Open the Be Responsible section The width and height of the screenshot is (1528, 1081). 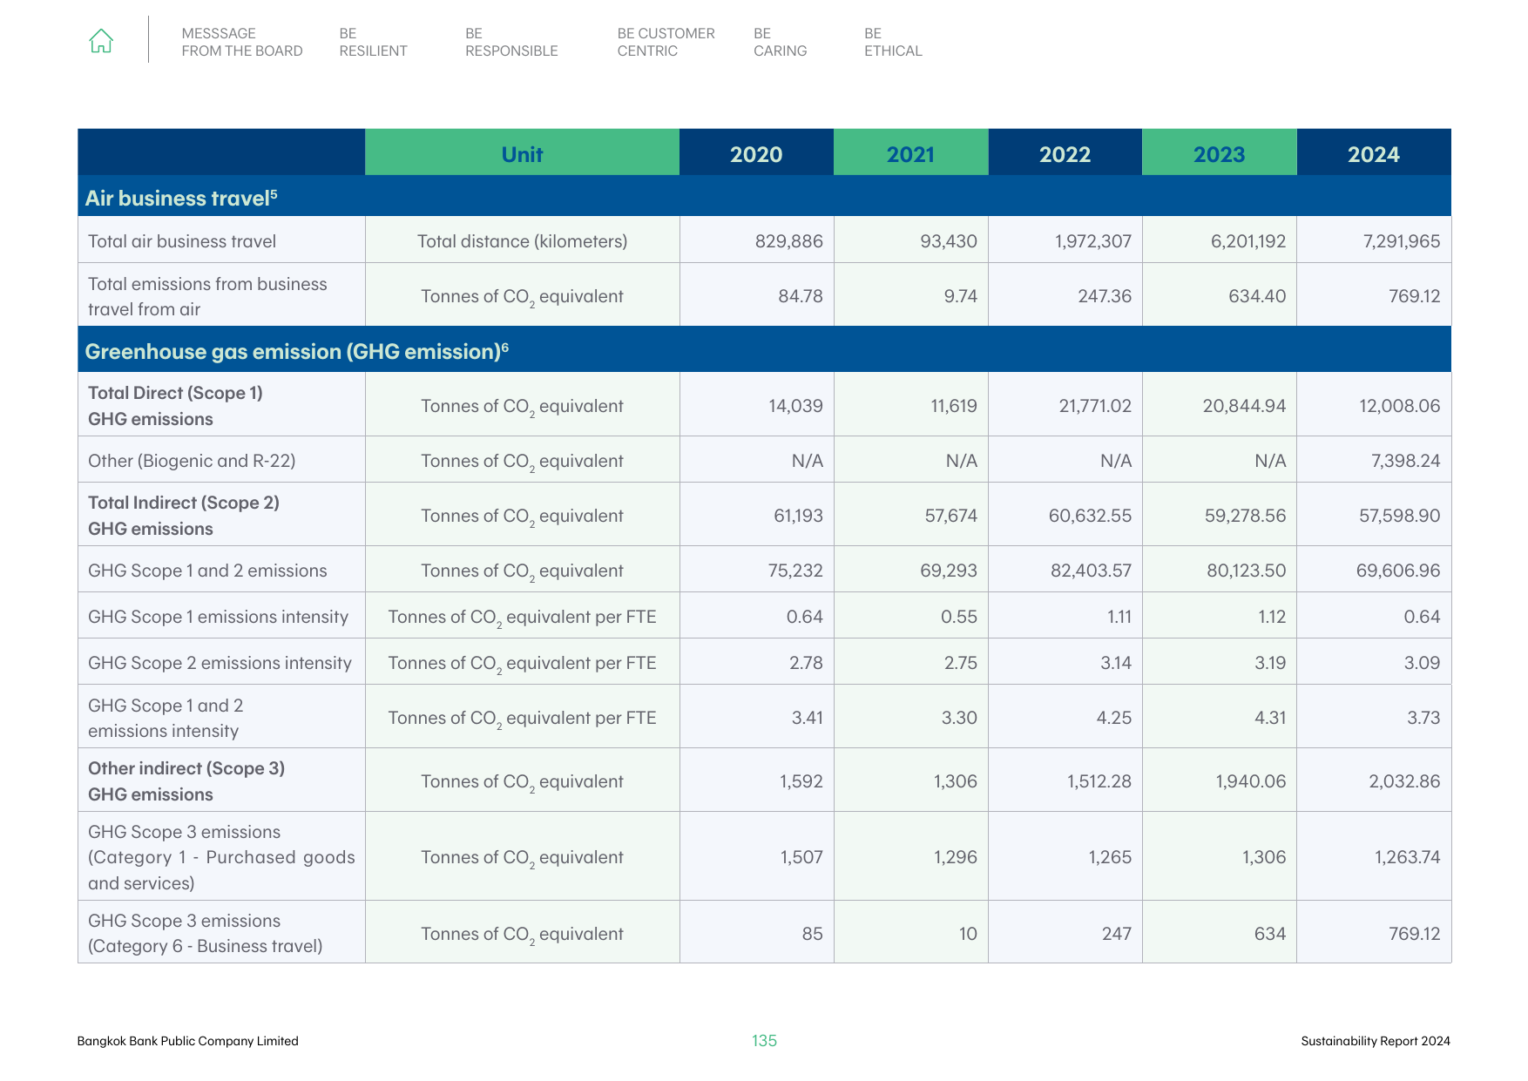[x=511, y=42]
